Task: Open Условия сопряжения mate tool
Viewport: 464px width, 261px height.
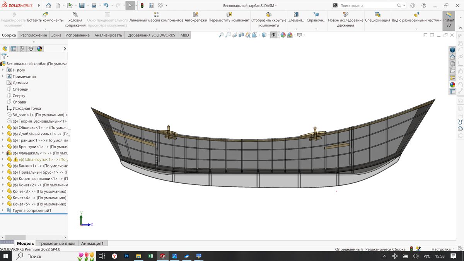Action: point(75,15)
